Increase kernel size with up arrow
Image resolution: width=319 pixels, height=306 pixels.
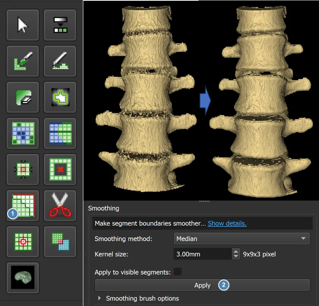[x=236, y=251]
